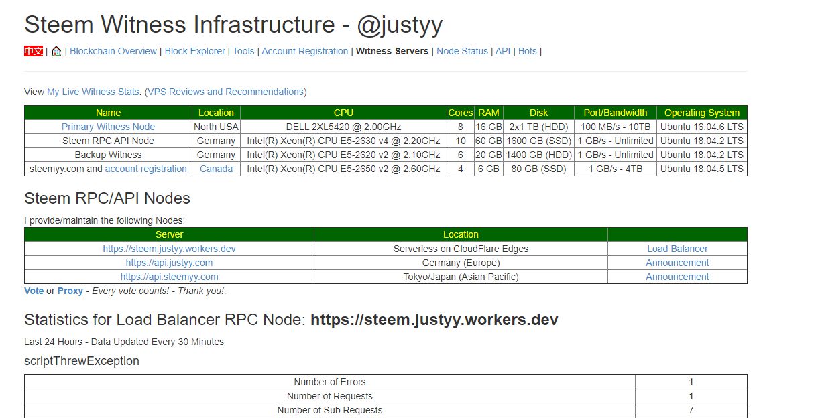
Task: Select 'Serverless on CloudFlare Edges' cell
Action: click(461, 249)
